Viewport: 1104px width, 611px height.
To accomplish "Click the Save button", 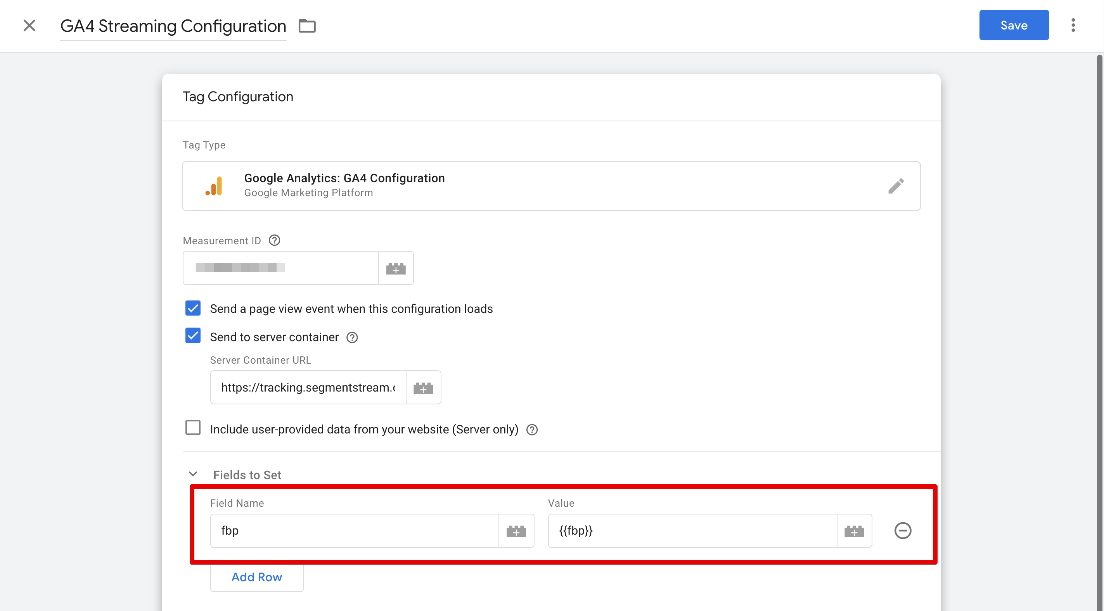I will (x=1014, y=25).
